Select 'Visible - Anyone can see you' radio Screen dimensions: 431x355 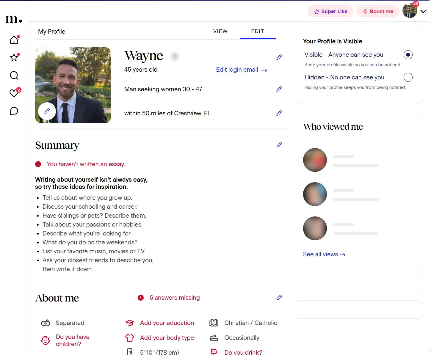click(x=408, y=55)
